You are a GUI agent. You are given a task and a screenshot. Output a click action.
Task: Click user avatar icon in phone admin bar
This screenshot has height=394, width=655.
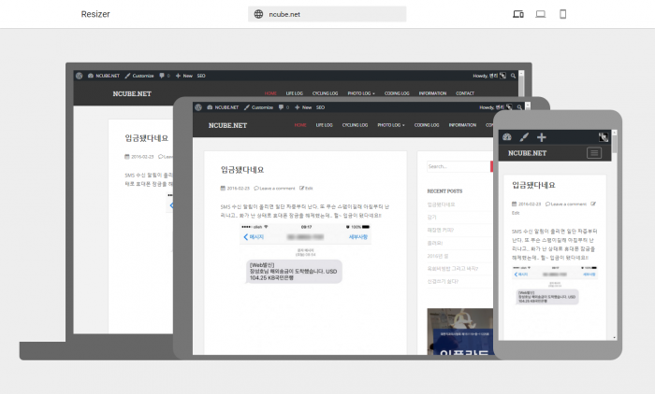604,137
